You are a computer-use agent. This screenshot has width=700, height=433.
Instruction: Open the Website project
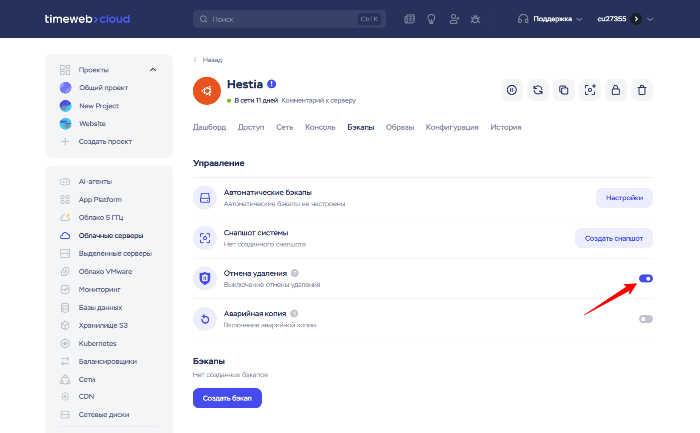click(x=92, y=123)
